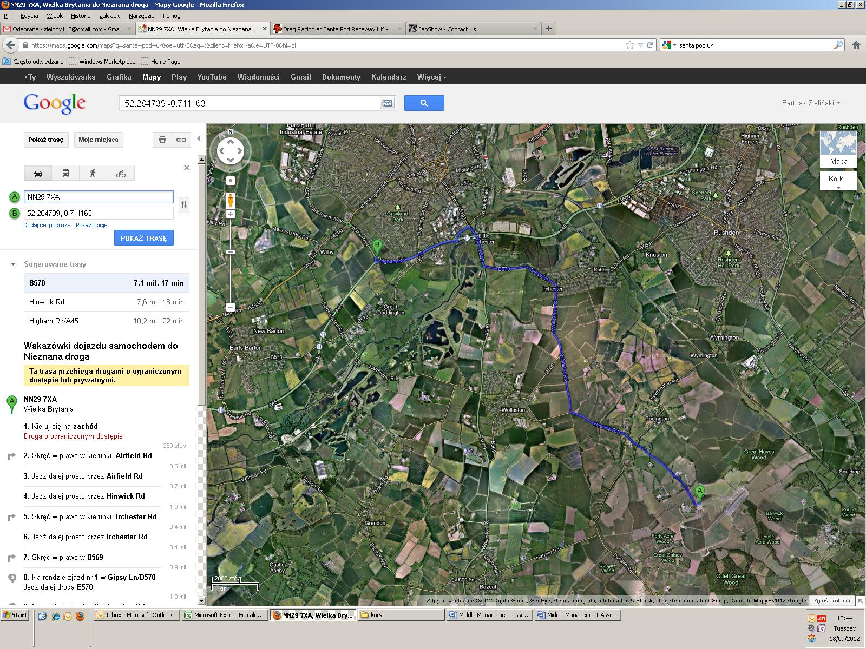The image size is (866, 649).
Task: Collapse the Sugerowane trasy section
Action: click(x=14, y=264)
